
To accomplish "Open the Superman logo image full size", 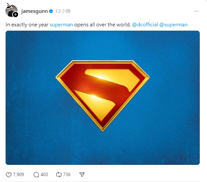I will (103, 98).
